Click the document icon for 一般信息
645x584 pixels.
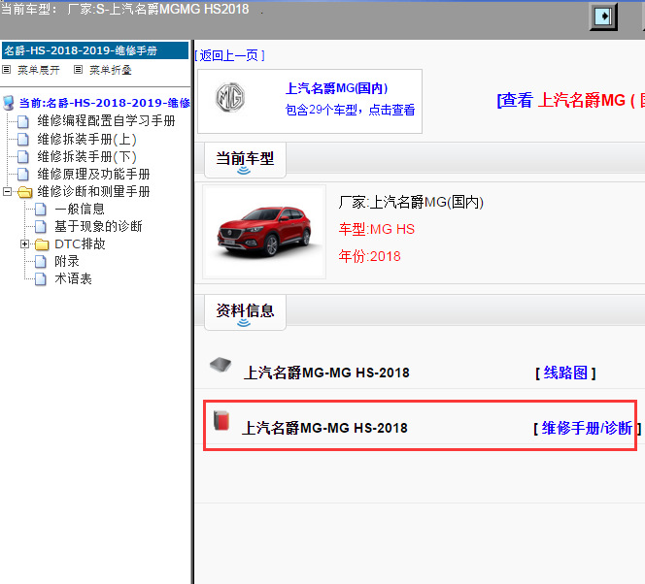(41, 209)
